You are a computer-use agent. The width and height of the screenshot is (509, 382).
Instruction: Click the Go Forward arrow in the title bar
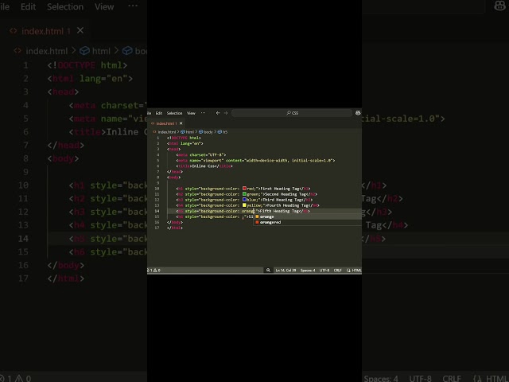[226, 113]
